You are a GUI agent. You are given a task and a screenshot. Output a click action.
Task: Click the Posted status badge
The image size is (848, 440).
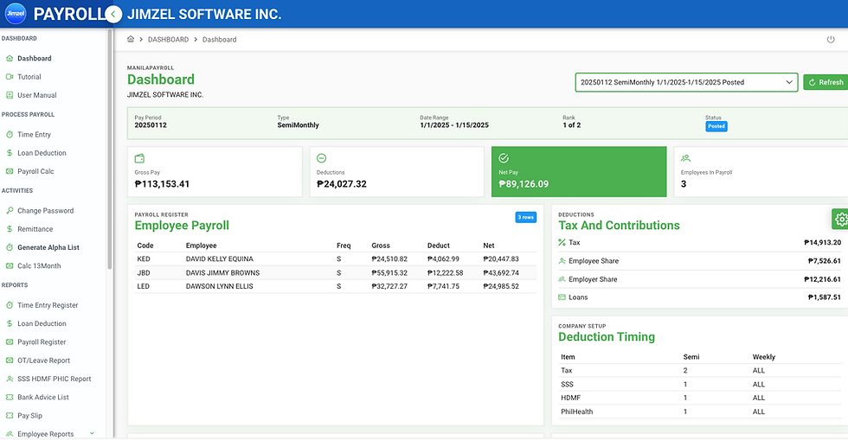716,126
